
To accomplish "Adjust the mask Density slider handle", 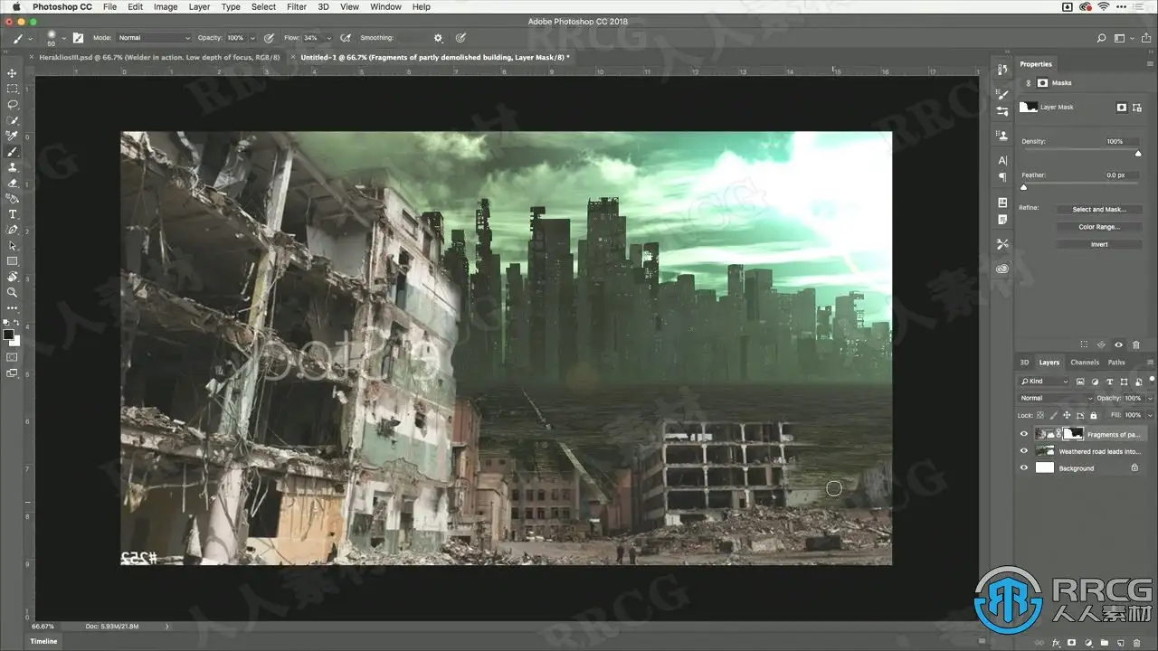I will [x=1138, y=153].
